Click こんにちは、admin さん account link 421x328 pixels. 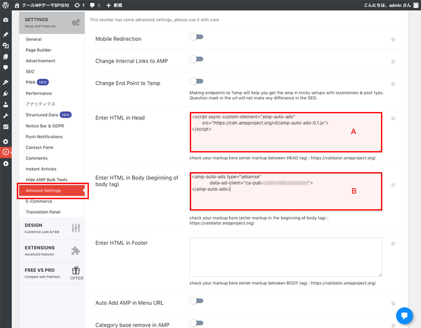click(x=387, y=5)
